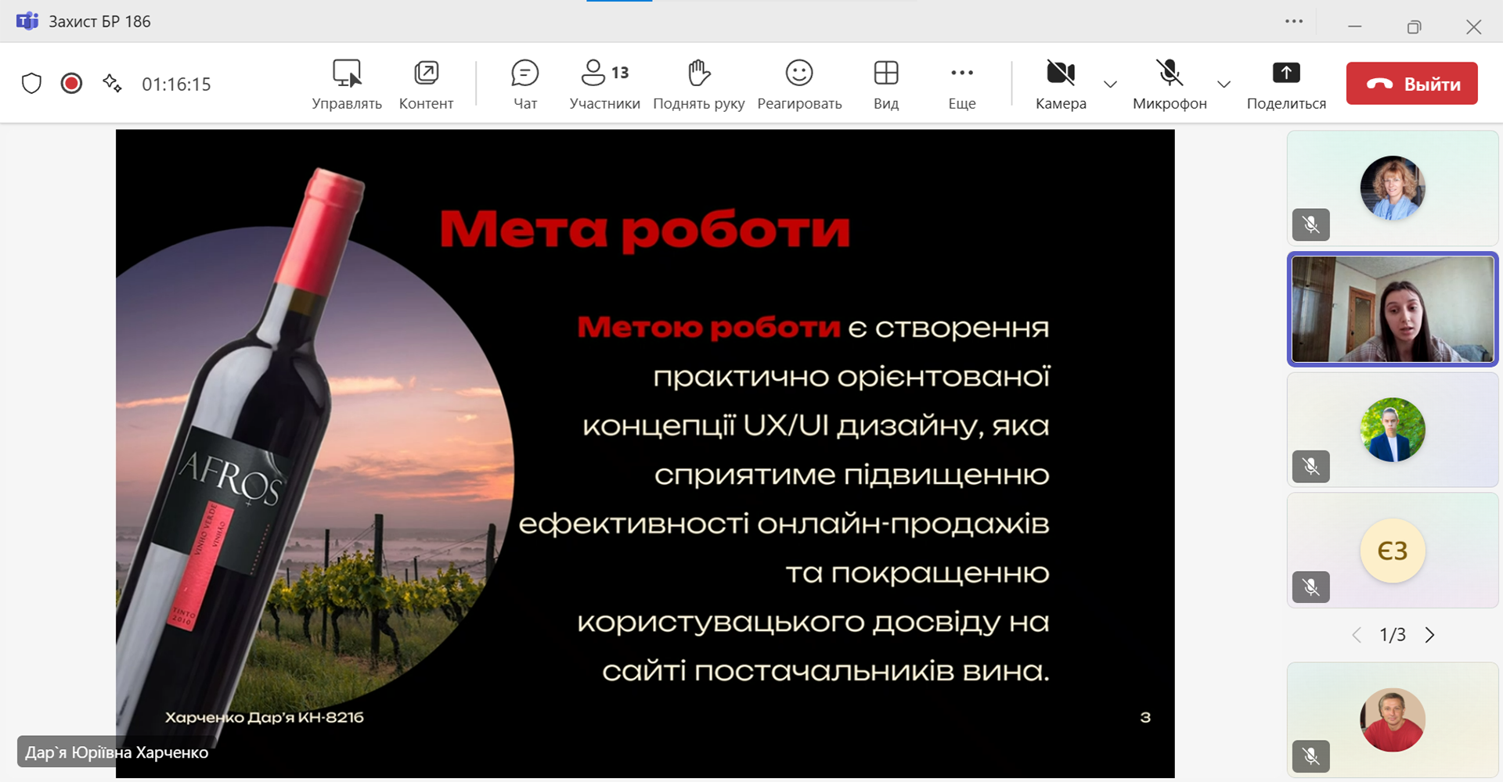Click Поднять руку to raise hand
This screenshot has width=1503, height=782.
coord(698,84)
